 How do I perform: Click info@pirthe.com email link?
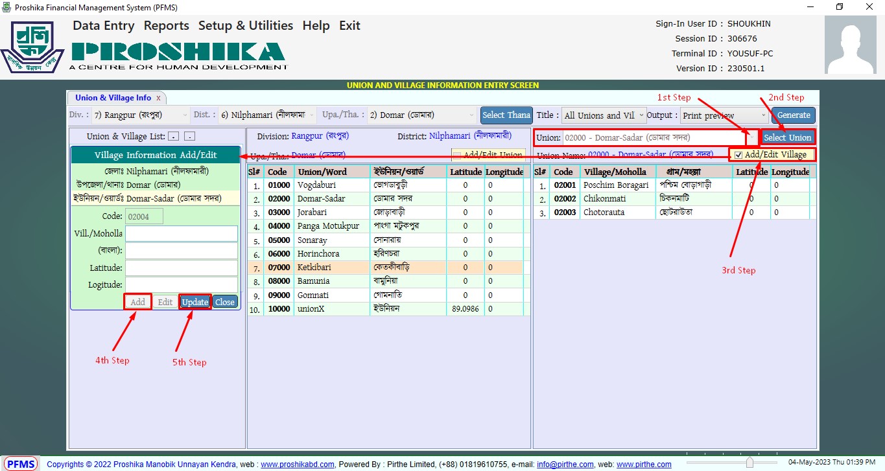pyautogui.click(x=565, y=465)
